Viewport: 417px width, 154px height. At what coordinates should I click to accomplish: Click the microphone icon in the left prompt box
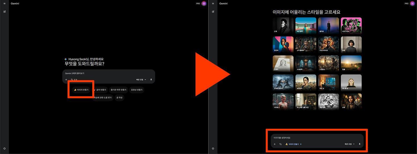tap(151, 80)
